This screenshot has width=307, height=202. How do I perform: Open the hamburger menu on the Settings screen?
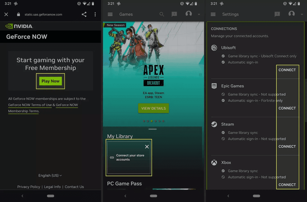click(x=213, y=14)
